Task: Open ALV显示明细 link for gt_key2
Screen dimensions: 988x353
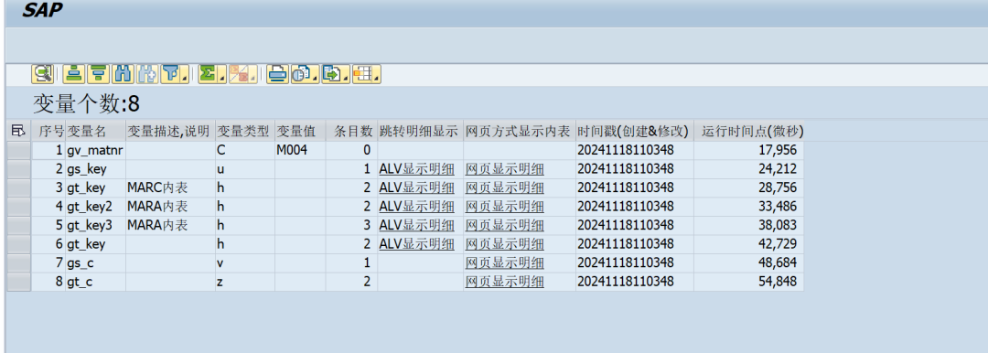Action: 416,206
